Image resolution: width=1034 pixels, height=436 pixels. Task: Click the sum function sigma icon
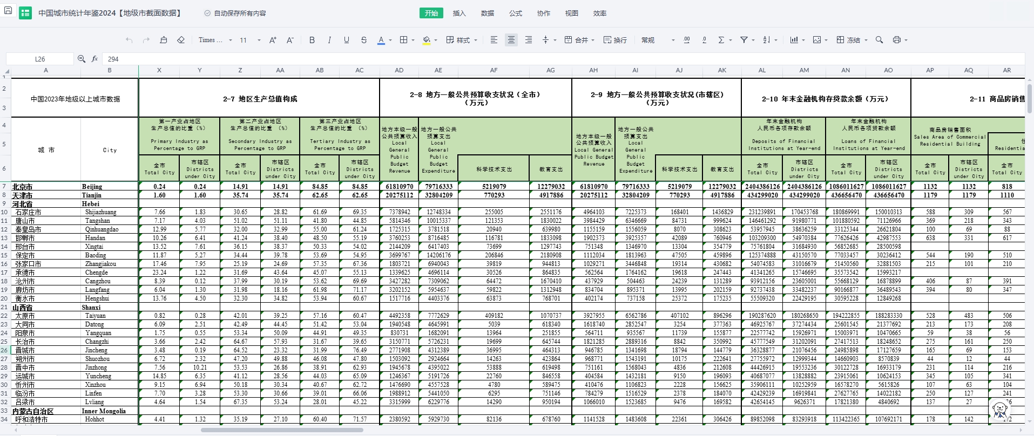point(721,40)
